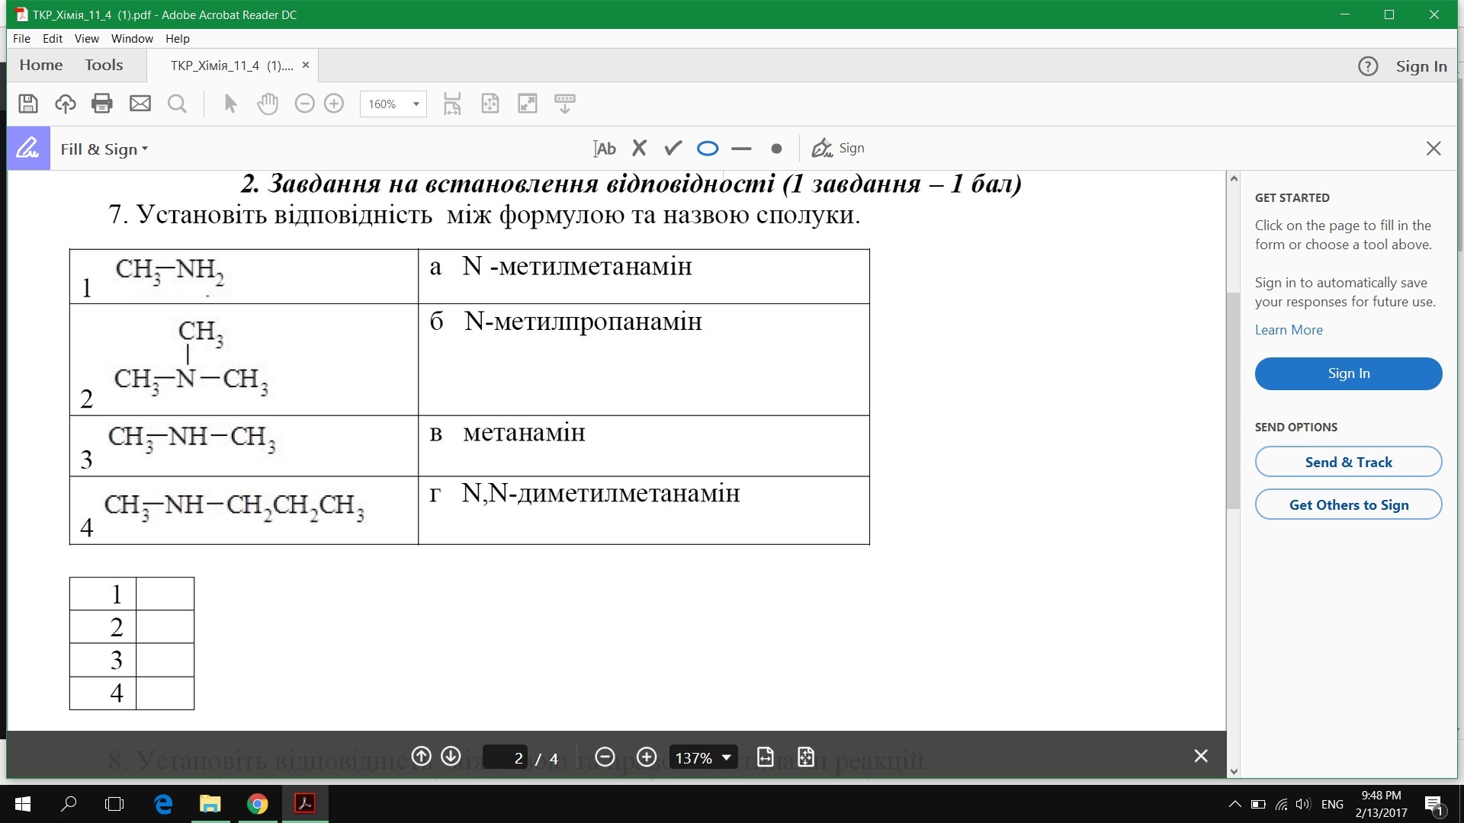Open the 160% zoom dropdown
Viewport: 1464px width, 823px height.
tap(416, 104)
